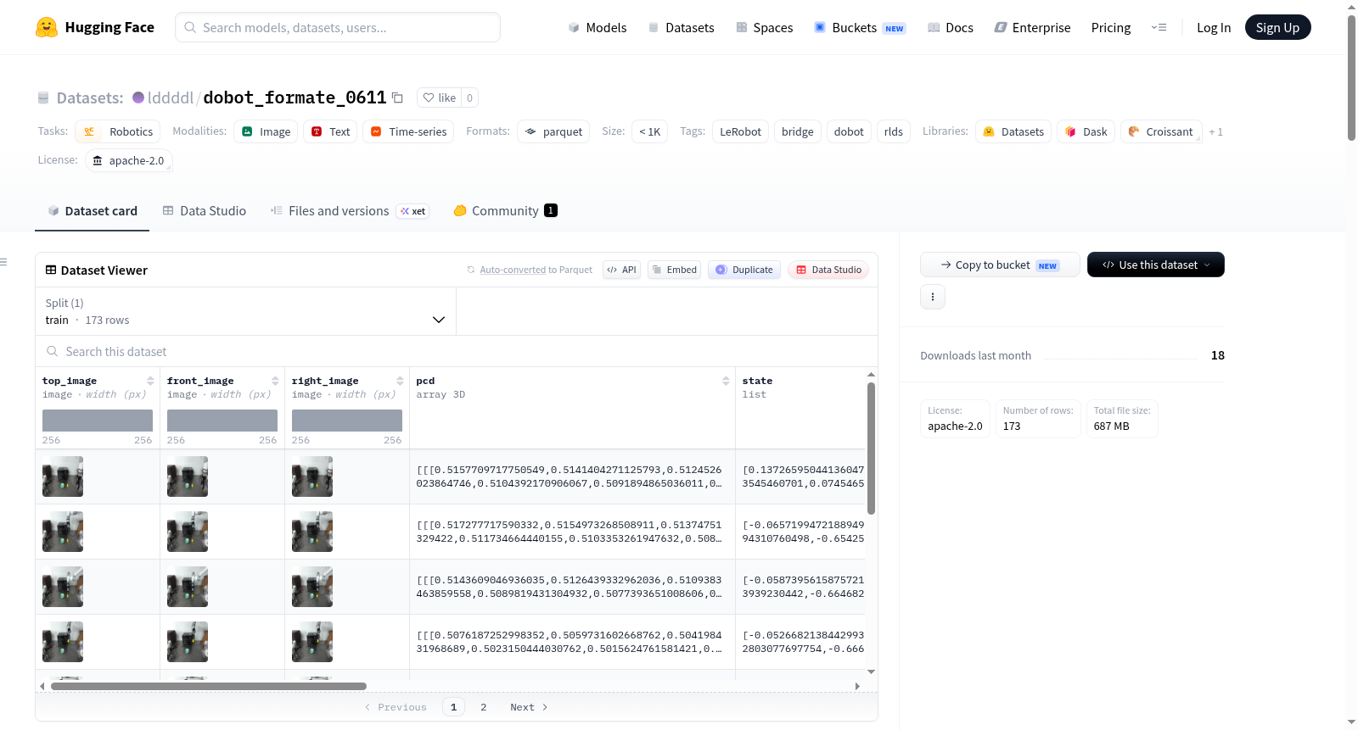Sort the top_image column
Screen dimensions: 1358x730
pyautogui.click(x=150, y=381)
